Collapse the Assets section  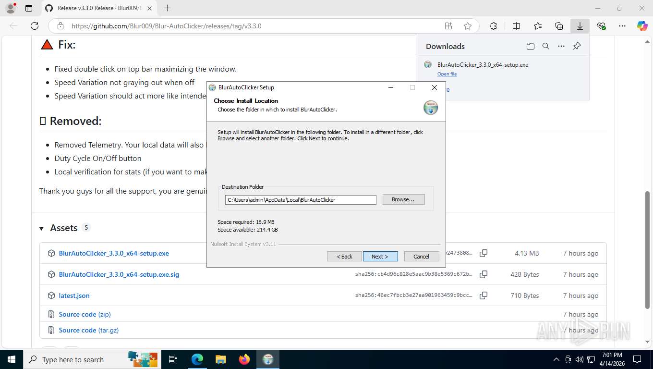42,228
